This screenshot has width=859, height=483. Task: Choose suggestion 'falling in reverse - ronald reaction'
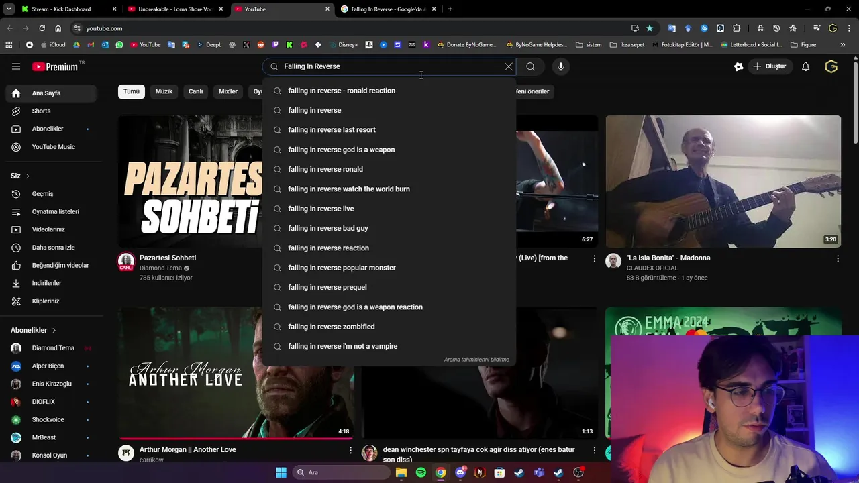click(x=389, y=91)
